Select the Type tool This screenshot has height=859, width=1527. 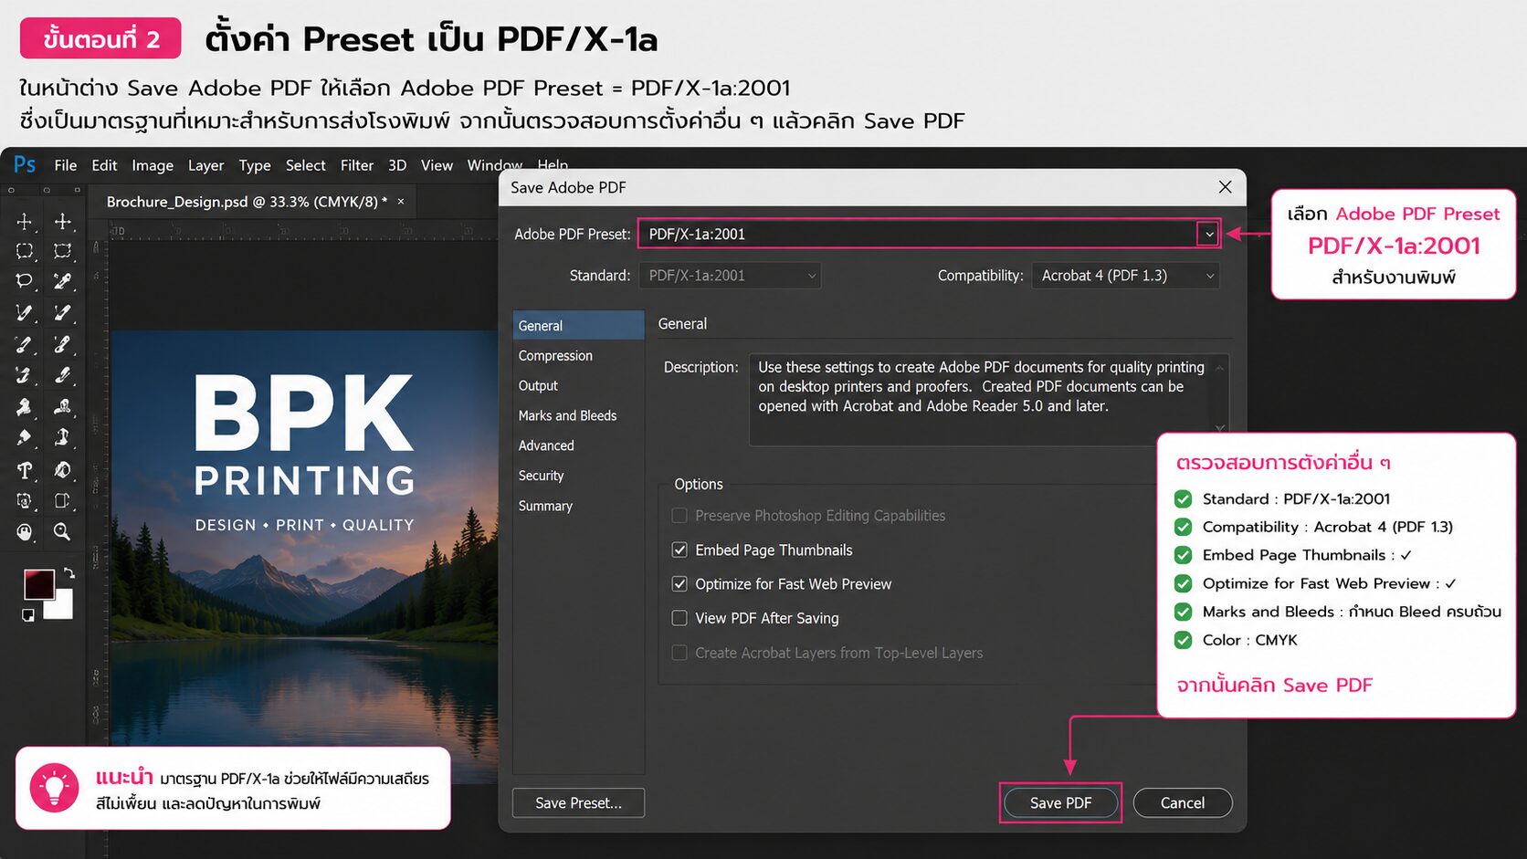[x=25, y=470]
